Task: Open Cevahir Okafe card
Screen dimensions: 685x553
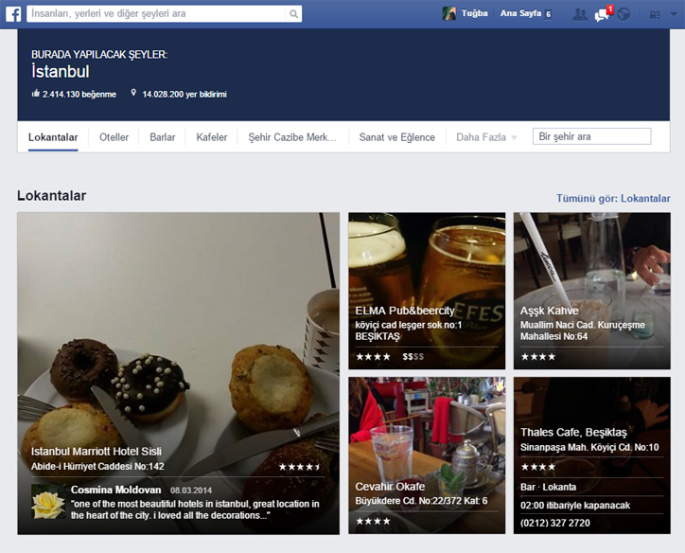Action: click(x=427, y=455)
